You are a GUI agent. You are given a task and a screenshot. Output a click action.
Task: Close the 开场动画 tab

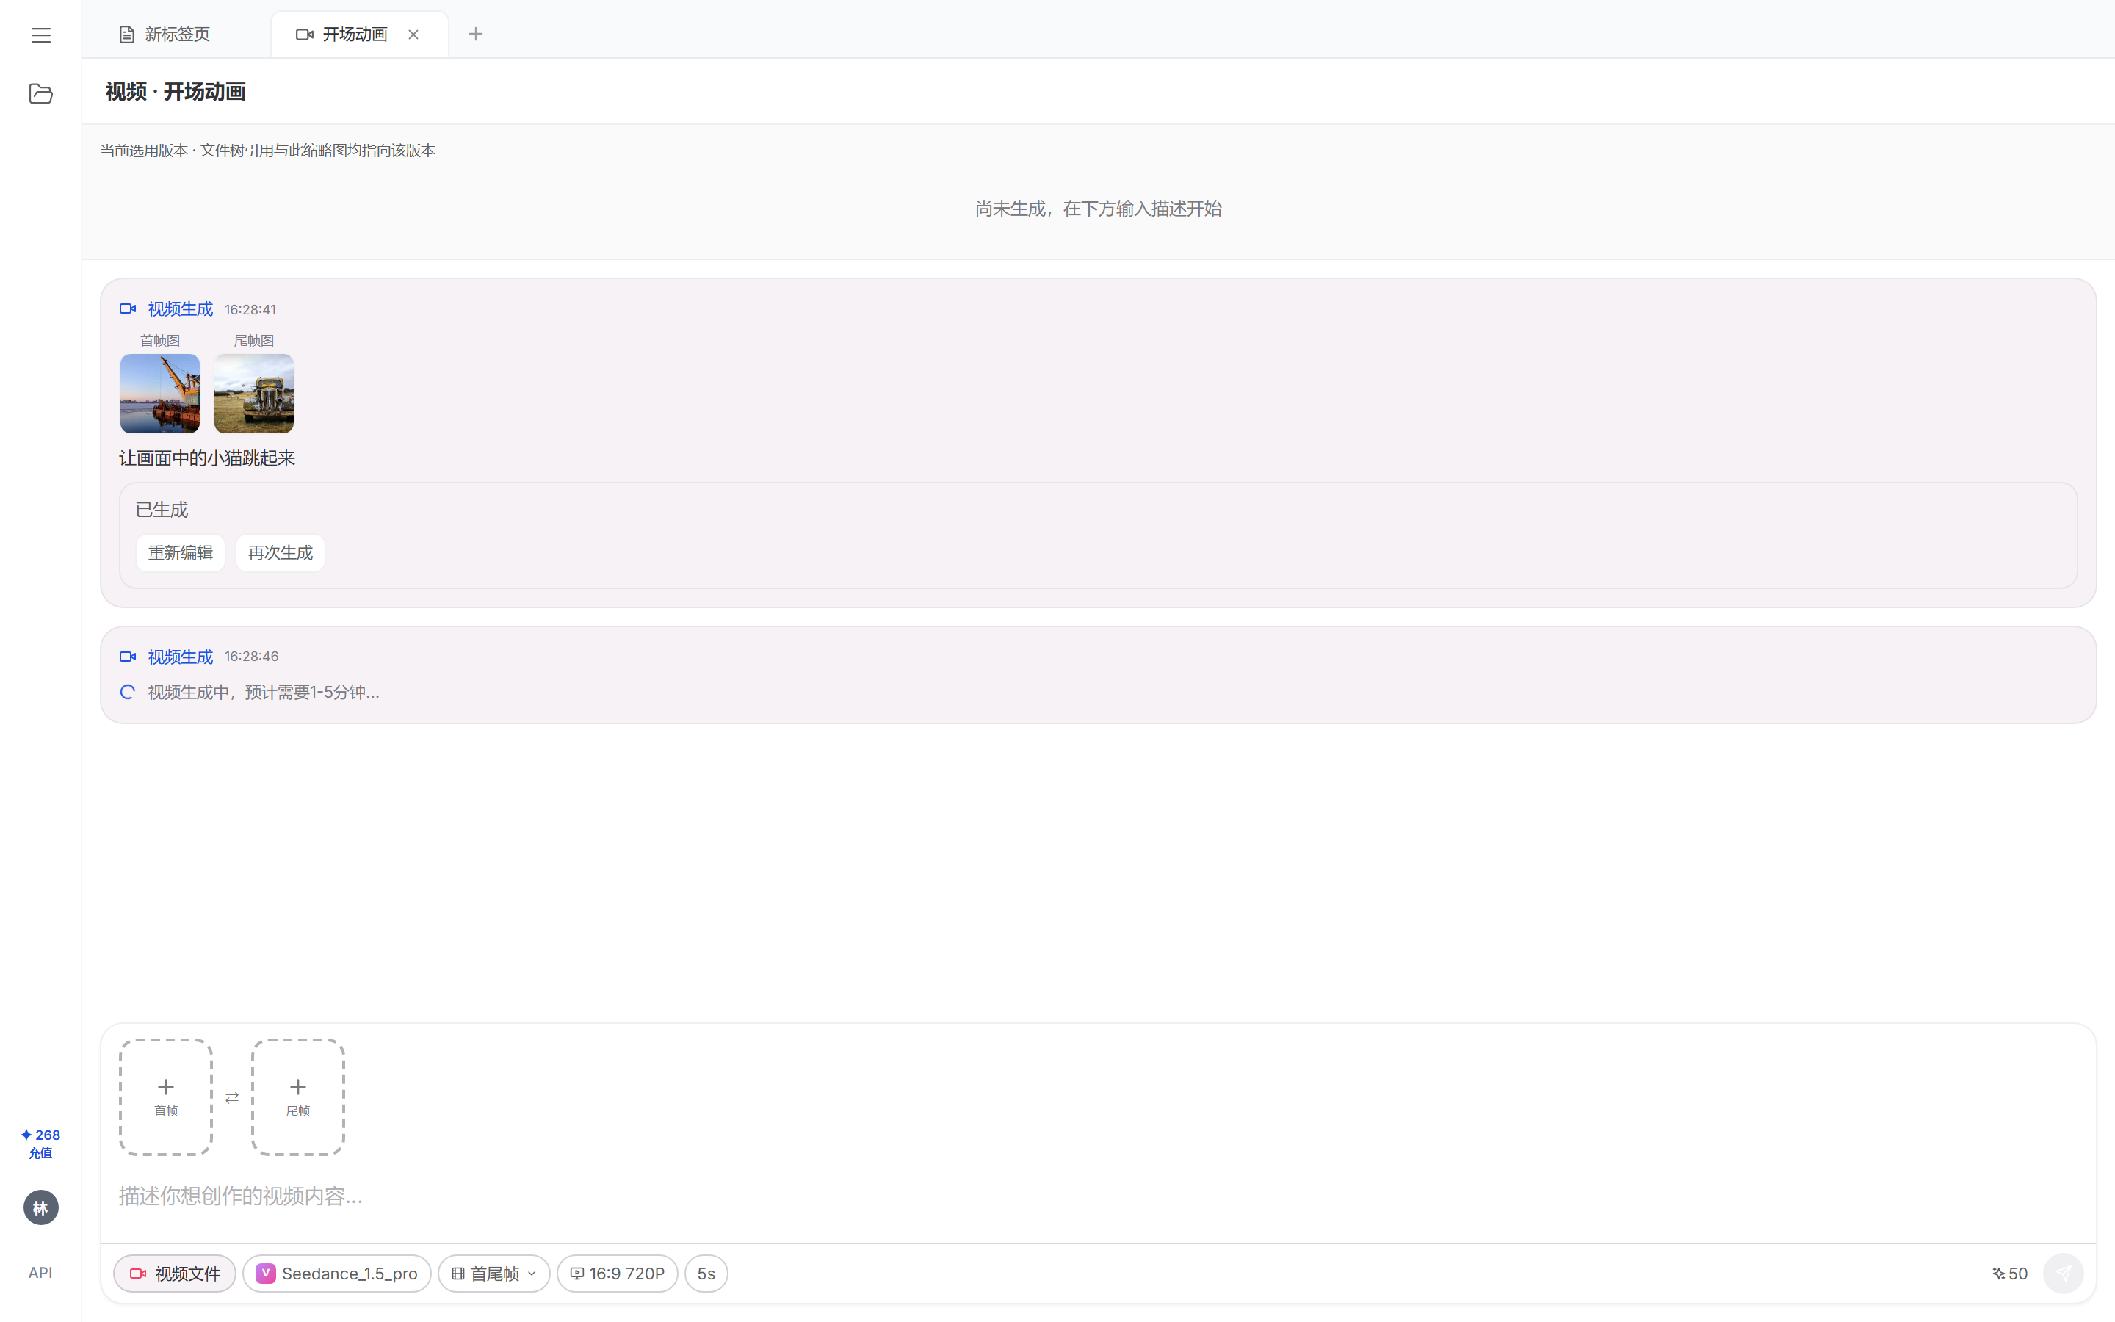pos(413,34)
